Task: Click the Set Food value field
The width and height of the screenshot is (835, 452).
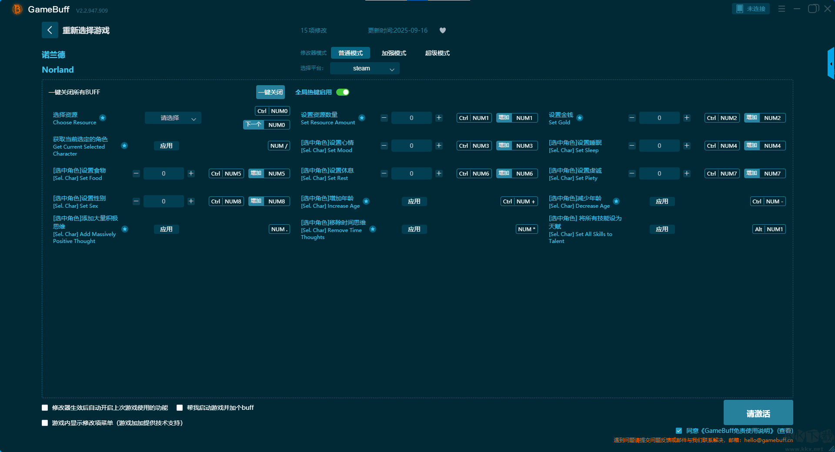Action: click(164, 173)
